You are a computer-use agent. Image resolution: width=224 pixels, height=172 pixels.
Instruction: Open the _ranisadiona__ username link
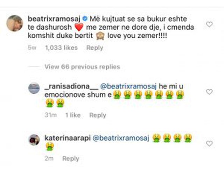pyautogui.click(x=71, y=86)
